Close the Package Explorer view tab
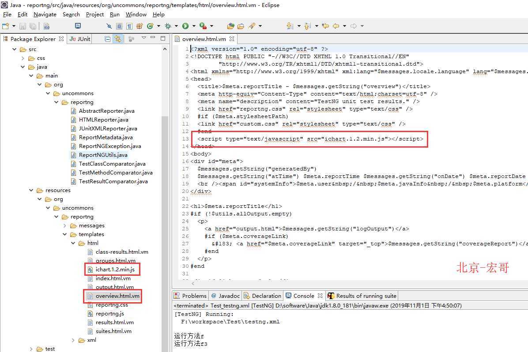The image size is (528, 352). click(x=61, y=39)
